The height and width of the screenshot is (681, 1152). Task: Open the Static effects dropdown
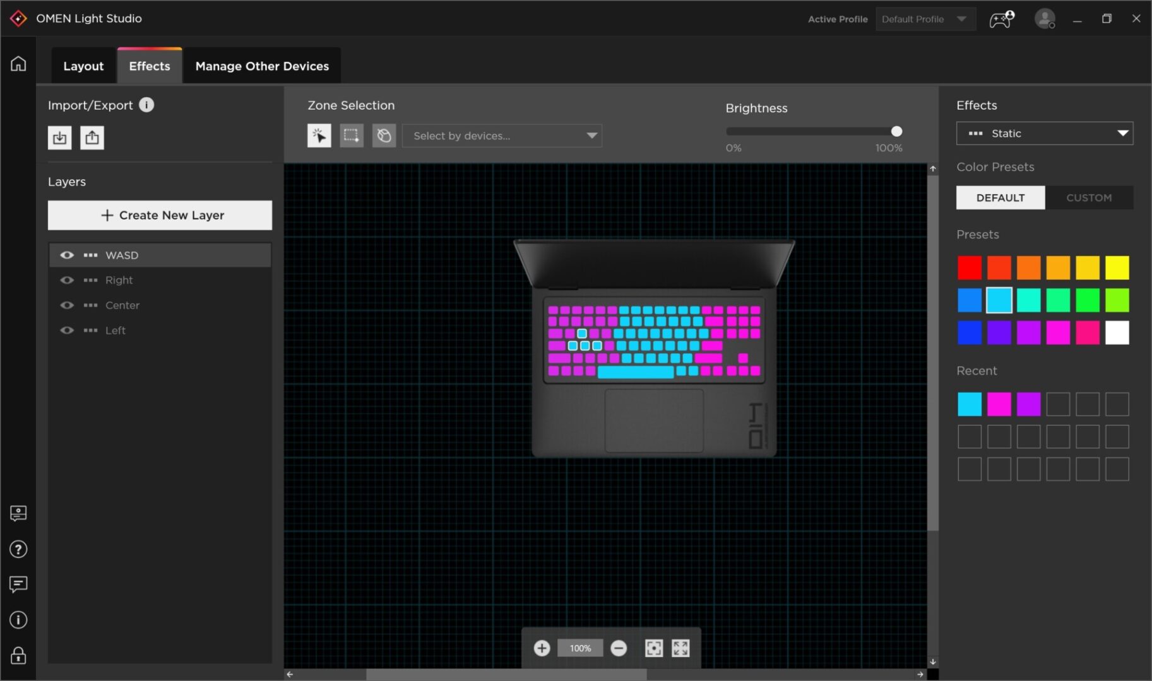click(1045, 133)
